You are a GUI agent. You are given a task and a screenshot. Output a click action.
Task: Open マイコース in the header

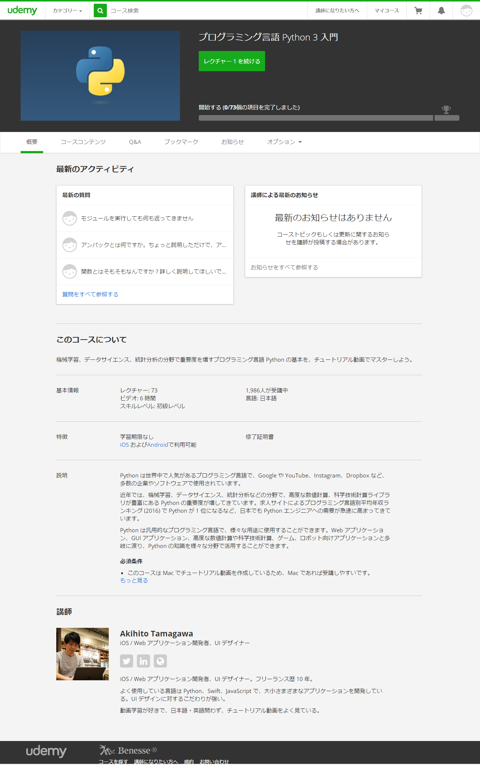387,11
